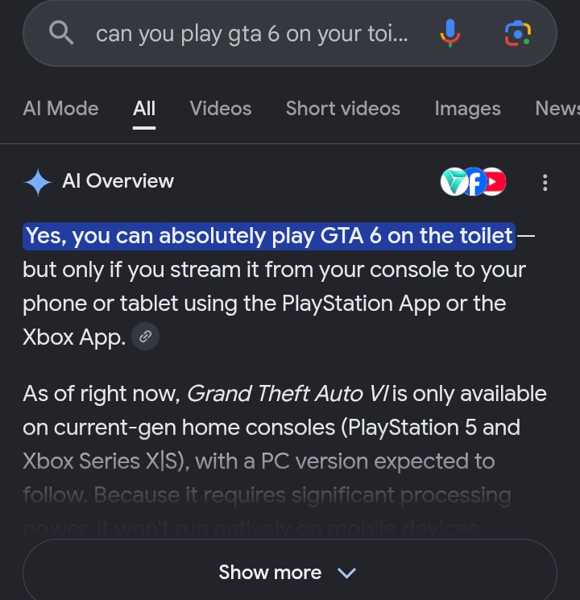
Task: Open the Short videos tab
Action: [343, 108]
